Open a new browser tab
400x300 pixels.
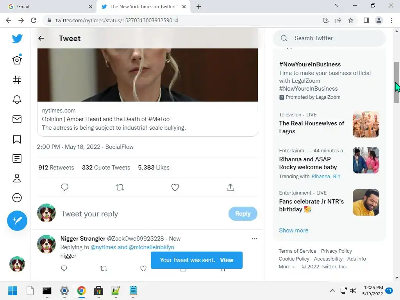point(199,7)
